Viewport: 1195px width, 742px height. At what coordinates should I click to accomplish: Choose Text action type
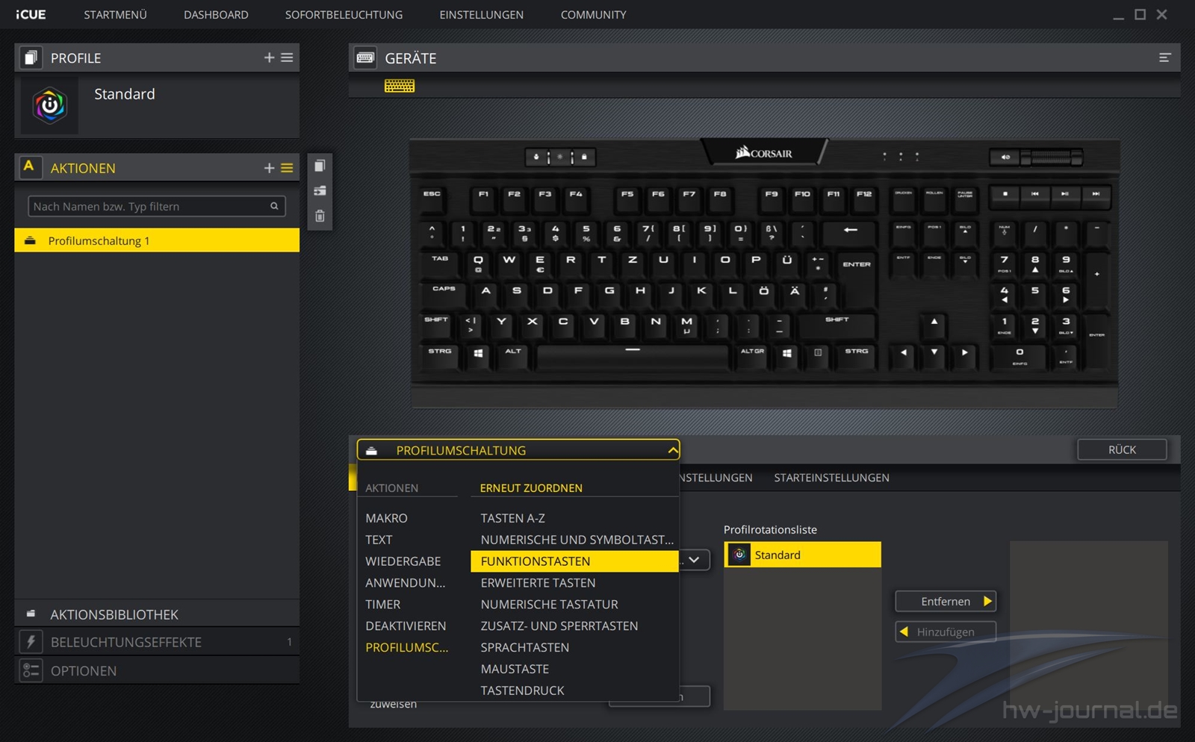point(379,540)
